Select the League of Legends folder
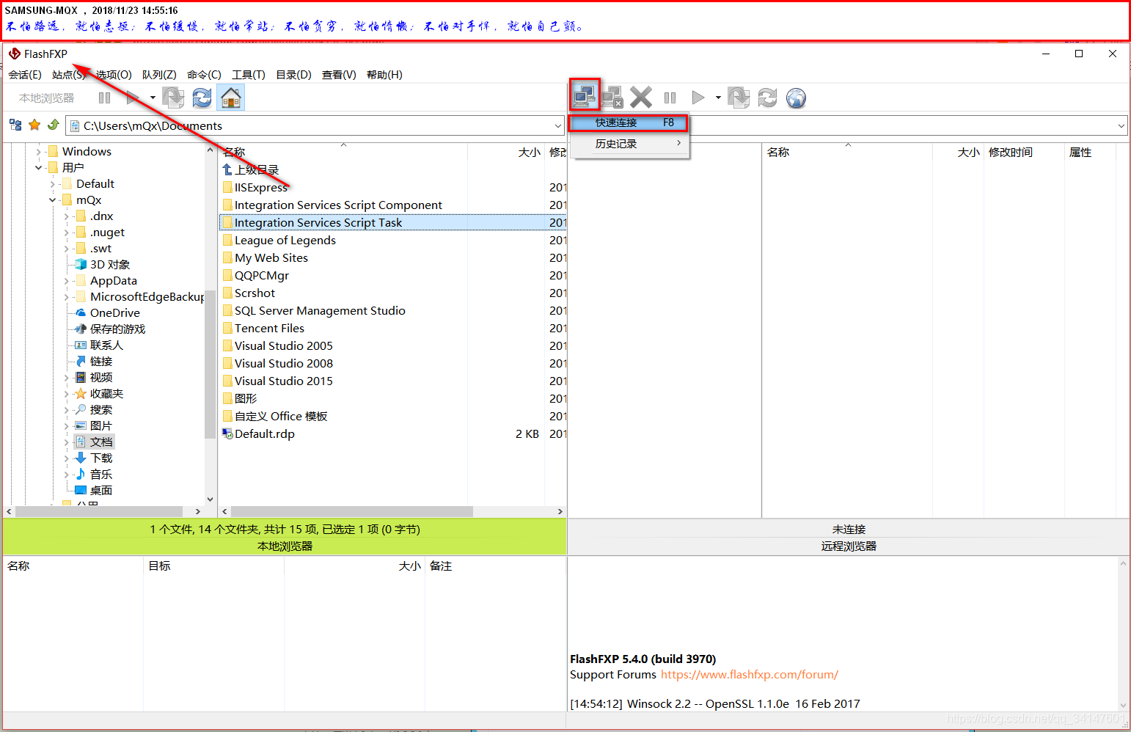Image resolution: width=1131 pixels, height=732 pixels. pos(285,240)
